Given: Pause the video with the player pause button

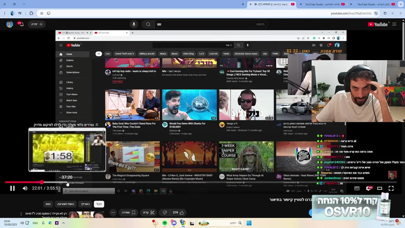Looking at the screenshot, I should coord(12,188).
